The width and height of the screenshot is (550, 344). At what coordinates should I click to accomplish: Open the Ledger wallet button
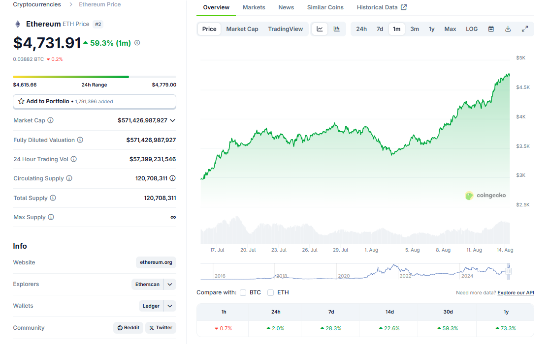click(x=151, y=306)
